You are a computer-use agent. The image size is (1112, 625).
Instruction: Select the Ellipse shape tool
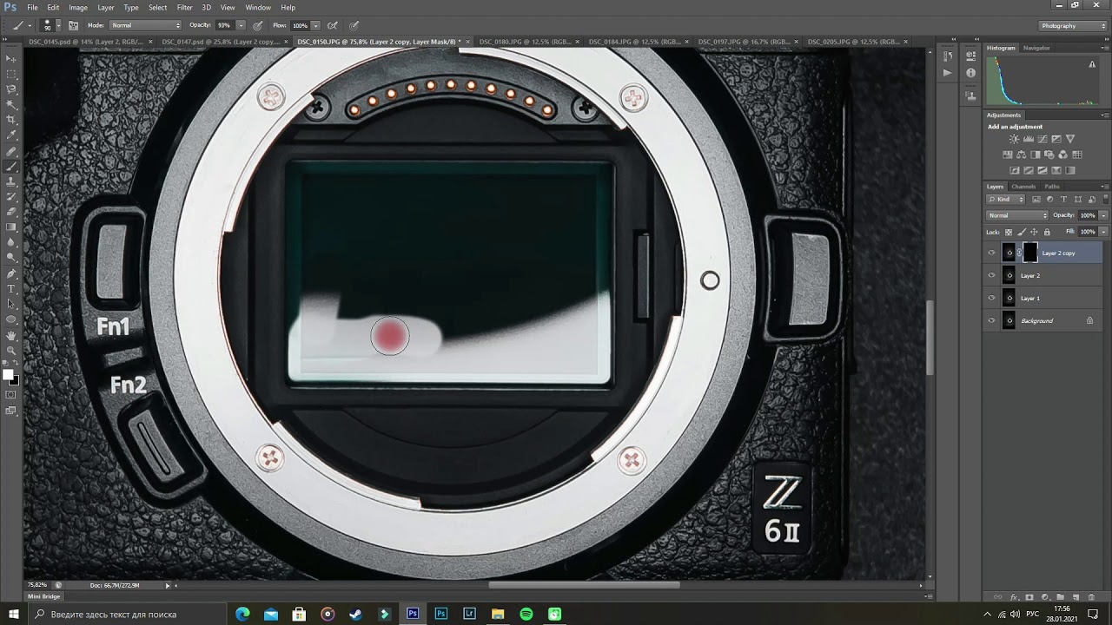click(11, 319)
